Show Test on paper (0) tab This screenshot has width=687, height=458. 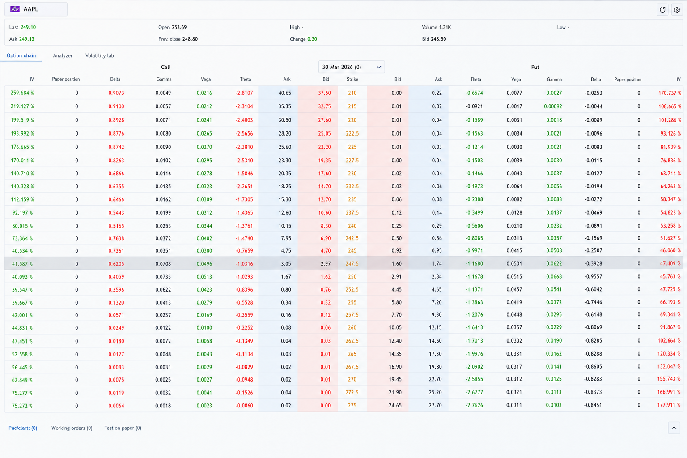pos(123,428)
